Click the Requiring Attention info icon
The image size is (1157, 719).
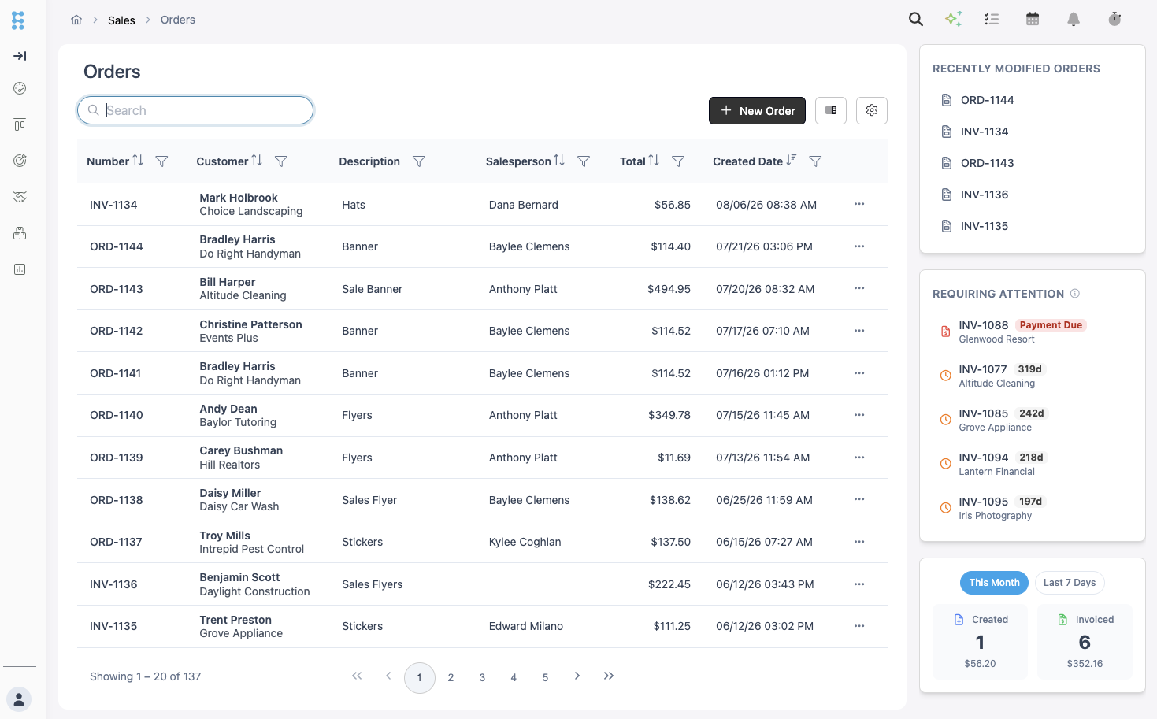coord(1075,294)
